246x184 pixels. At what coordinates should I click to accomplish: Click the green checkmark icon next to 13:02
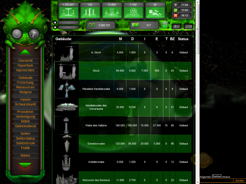point(176,10)
